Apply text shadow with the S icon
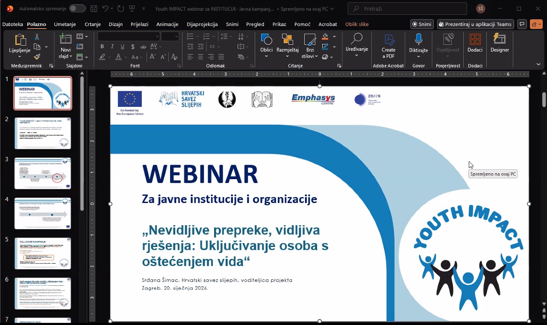The height and width of the screenshot is (325, 547). [x=133, y=46]
